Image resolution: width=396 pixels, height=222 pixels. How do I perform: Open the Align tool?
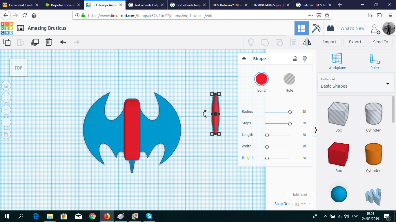click(x=293, y=42)
